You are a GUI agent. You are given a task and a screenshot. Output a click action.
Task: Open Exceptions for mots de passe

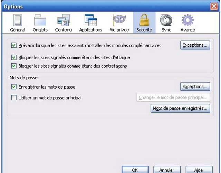(195, 86)
